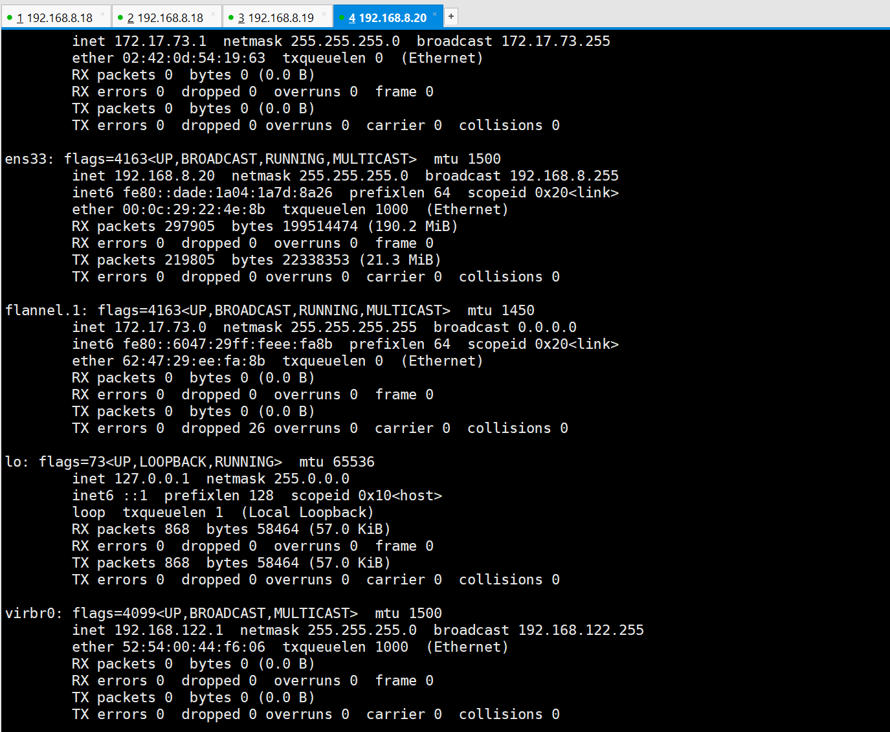Click flannel inet address 172.17.73.0
The width and height of the screenshot is (890, 732).
pyautogui.click(x=161, y=327)
